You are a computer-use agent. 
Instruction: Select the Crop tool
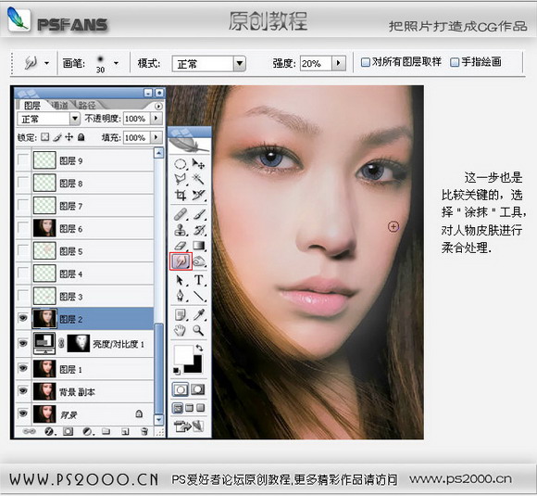click(181, 195)
